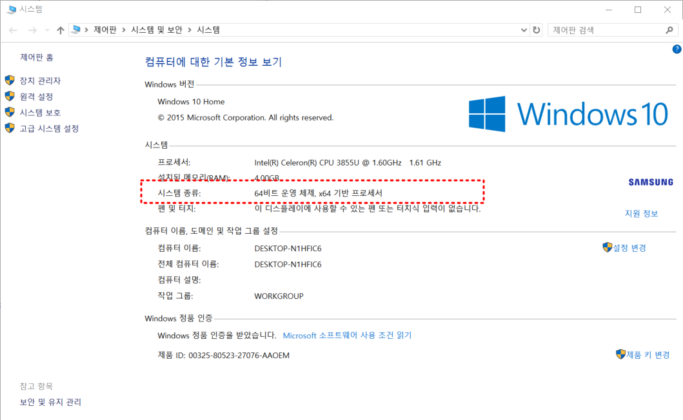Open 고급 시스템 설정
The height and width of the screenshot is (420, 683).
point(49,128)
